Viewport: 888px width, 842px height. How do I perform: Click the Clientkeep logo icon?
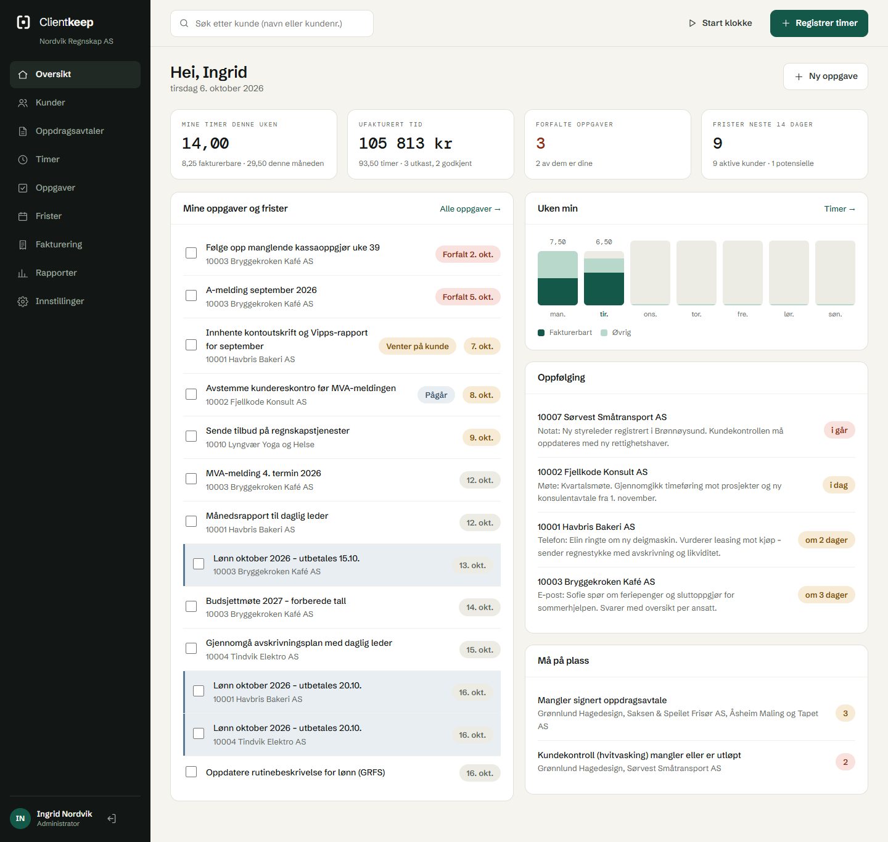(x=23, y=22)
